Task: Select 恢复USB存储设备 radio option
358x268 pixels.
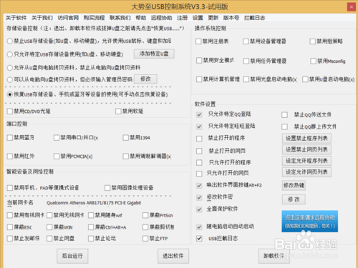Action: (x=10, y=94)
